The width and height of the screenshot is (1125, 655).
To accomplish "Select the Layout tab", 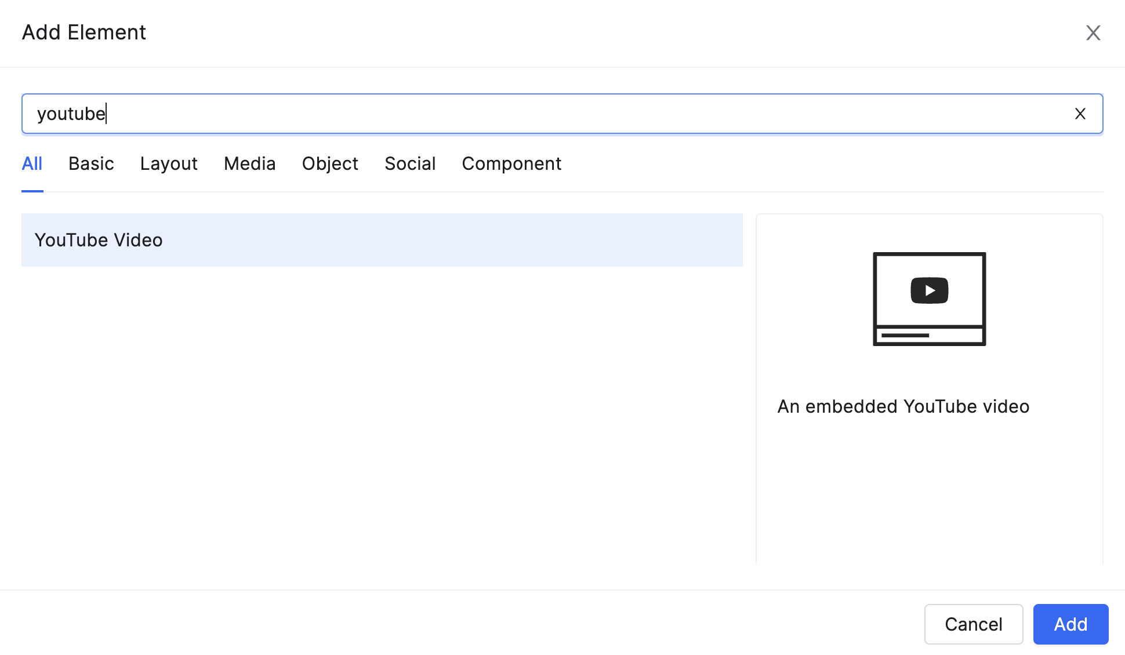I will click(169, 164).
